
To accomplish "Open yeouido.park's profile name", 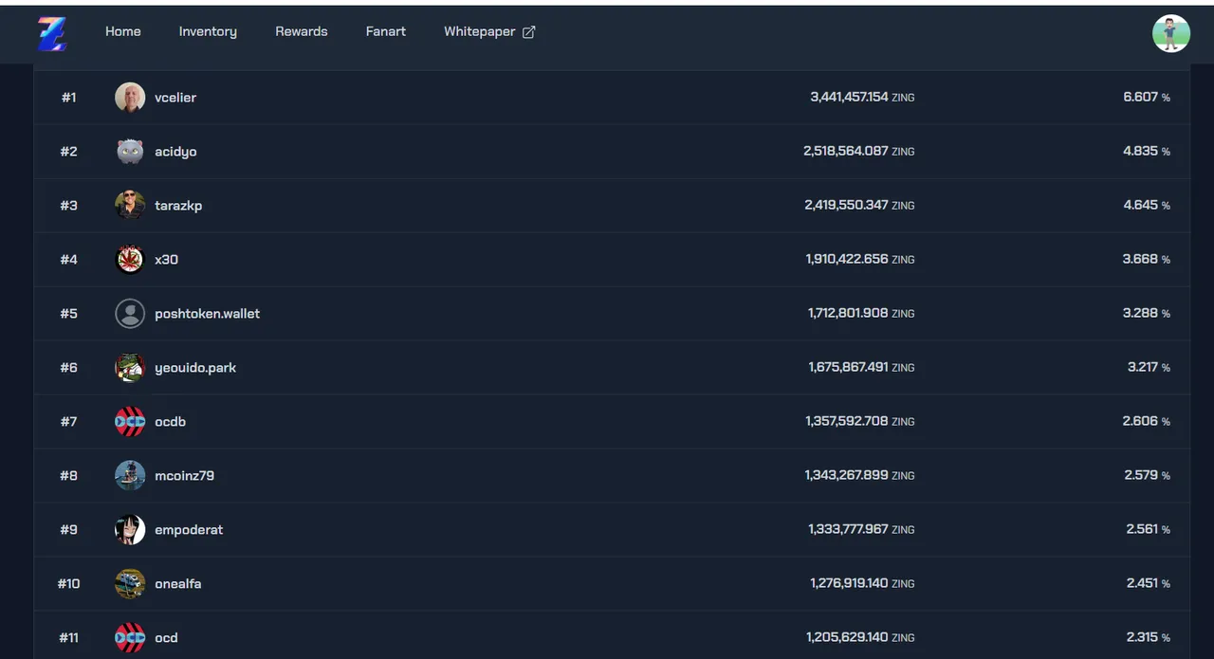I will [x=195, y=367].
